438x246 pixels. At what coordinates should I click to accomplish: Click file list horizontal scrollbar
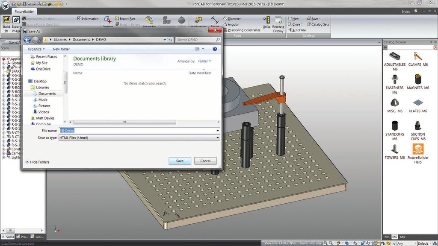[x=124, y=122]
